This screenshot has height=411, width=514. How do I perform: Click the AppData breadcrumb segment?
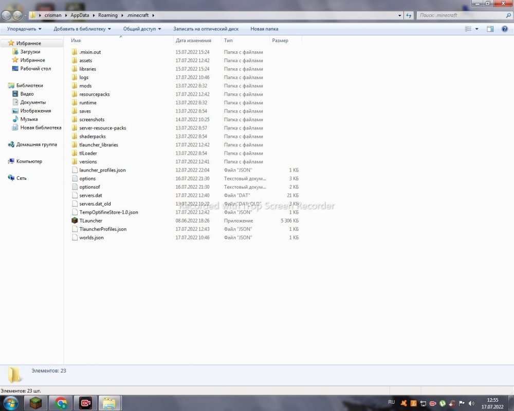point(80,15)
